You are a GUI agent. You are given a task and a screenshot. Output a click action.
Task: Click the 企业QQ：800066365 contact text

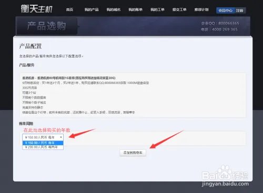(x=220, y=23)
